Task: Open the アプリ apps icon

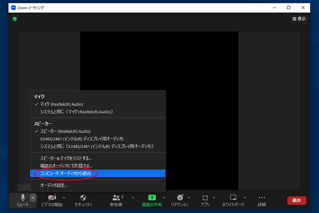Action: (205, 198)
